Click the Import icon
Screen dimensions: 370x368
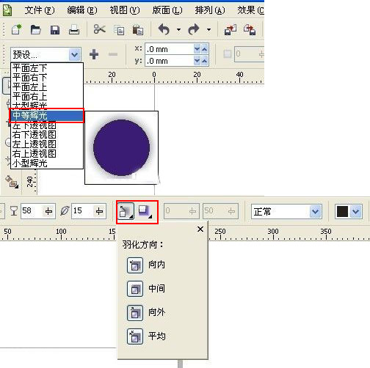pos(231,29)
